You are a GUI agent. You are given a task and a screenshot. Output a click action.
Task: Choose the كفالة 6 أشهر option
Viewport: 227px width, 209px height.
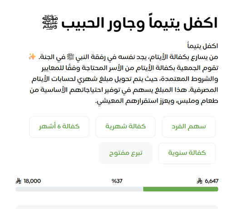point(59,127)
